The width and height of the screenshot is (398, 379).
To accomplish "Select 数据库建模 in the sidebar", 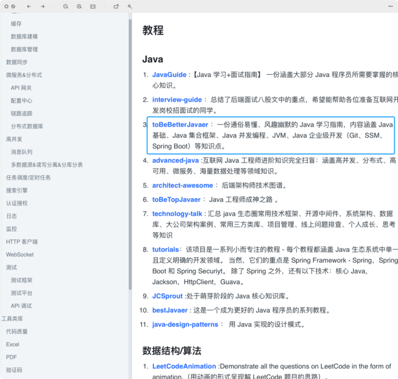I will [x=24, y=36].
